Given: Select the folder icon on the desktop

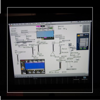Looking at the screenshot, I should (85, 77).
